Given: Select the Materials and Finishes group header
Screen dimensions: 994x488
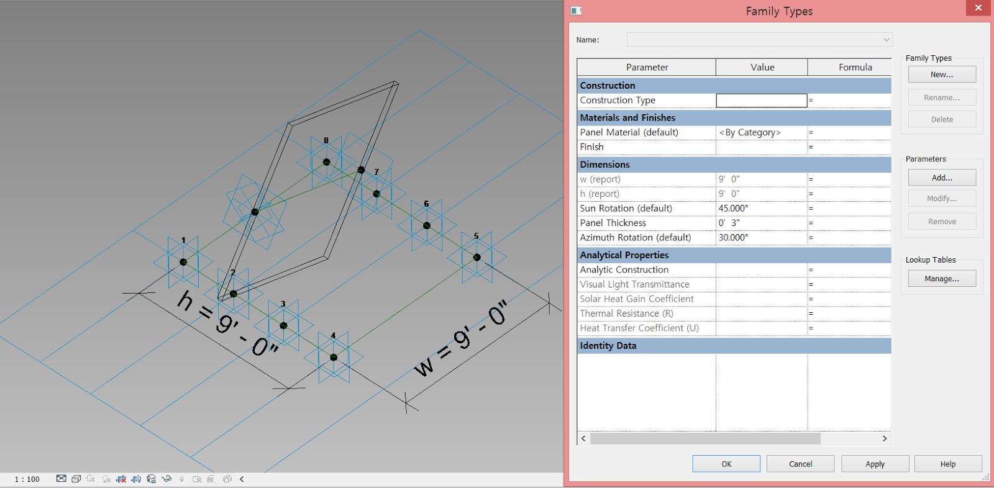Looking at the screenshot, I should [x=734, y=118].
